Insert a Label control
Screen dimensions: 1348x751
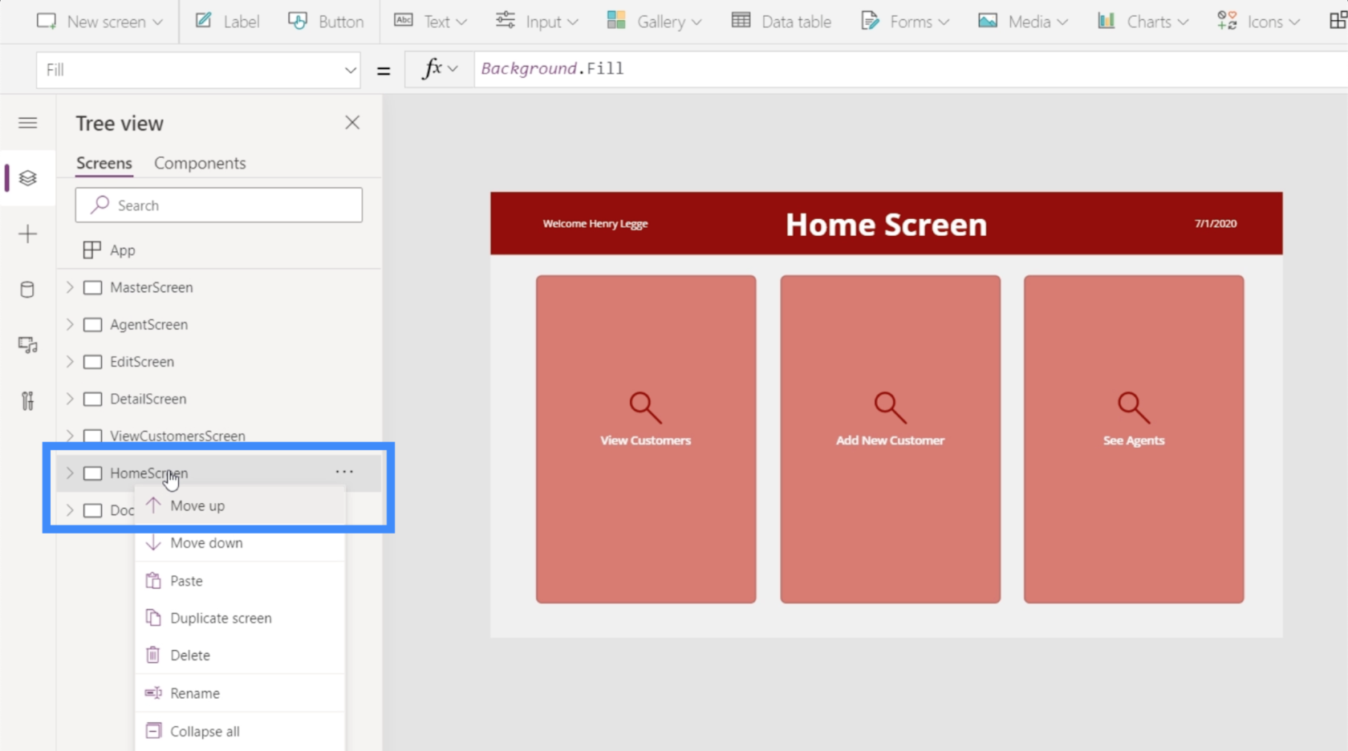tap(227, 22)
